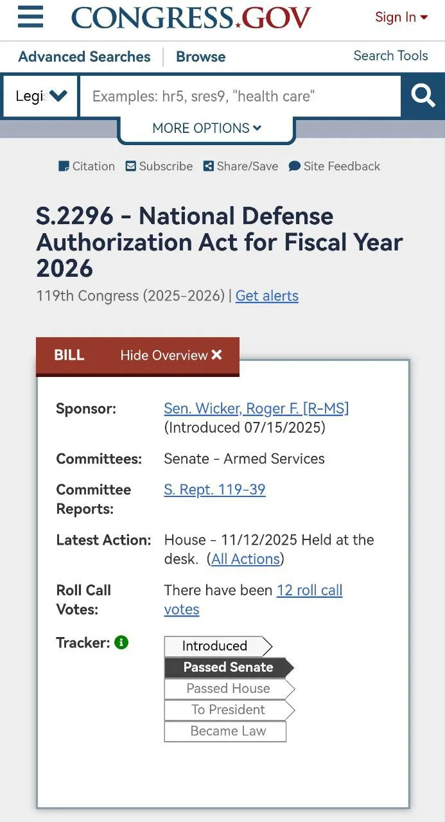Viewport: 445px width, 822px height.
Task: Open the Browse menu item
Action: (x=200, y=57)
